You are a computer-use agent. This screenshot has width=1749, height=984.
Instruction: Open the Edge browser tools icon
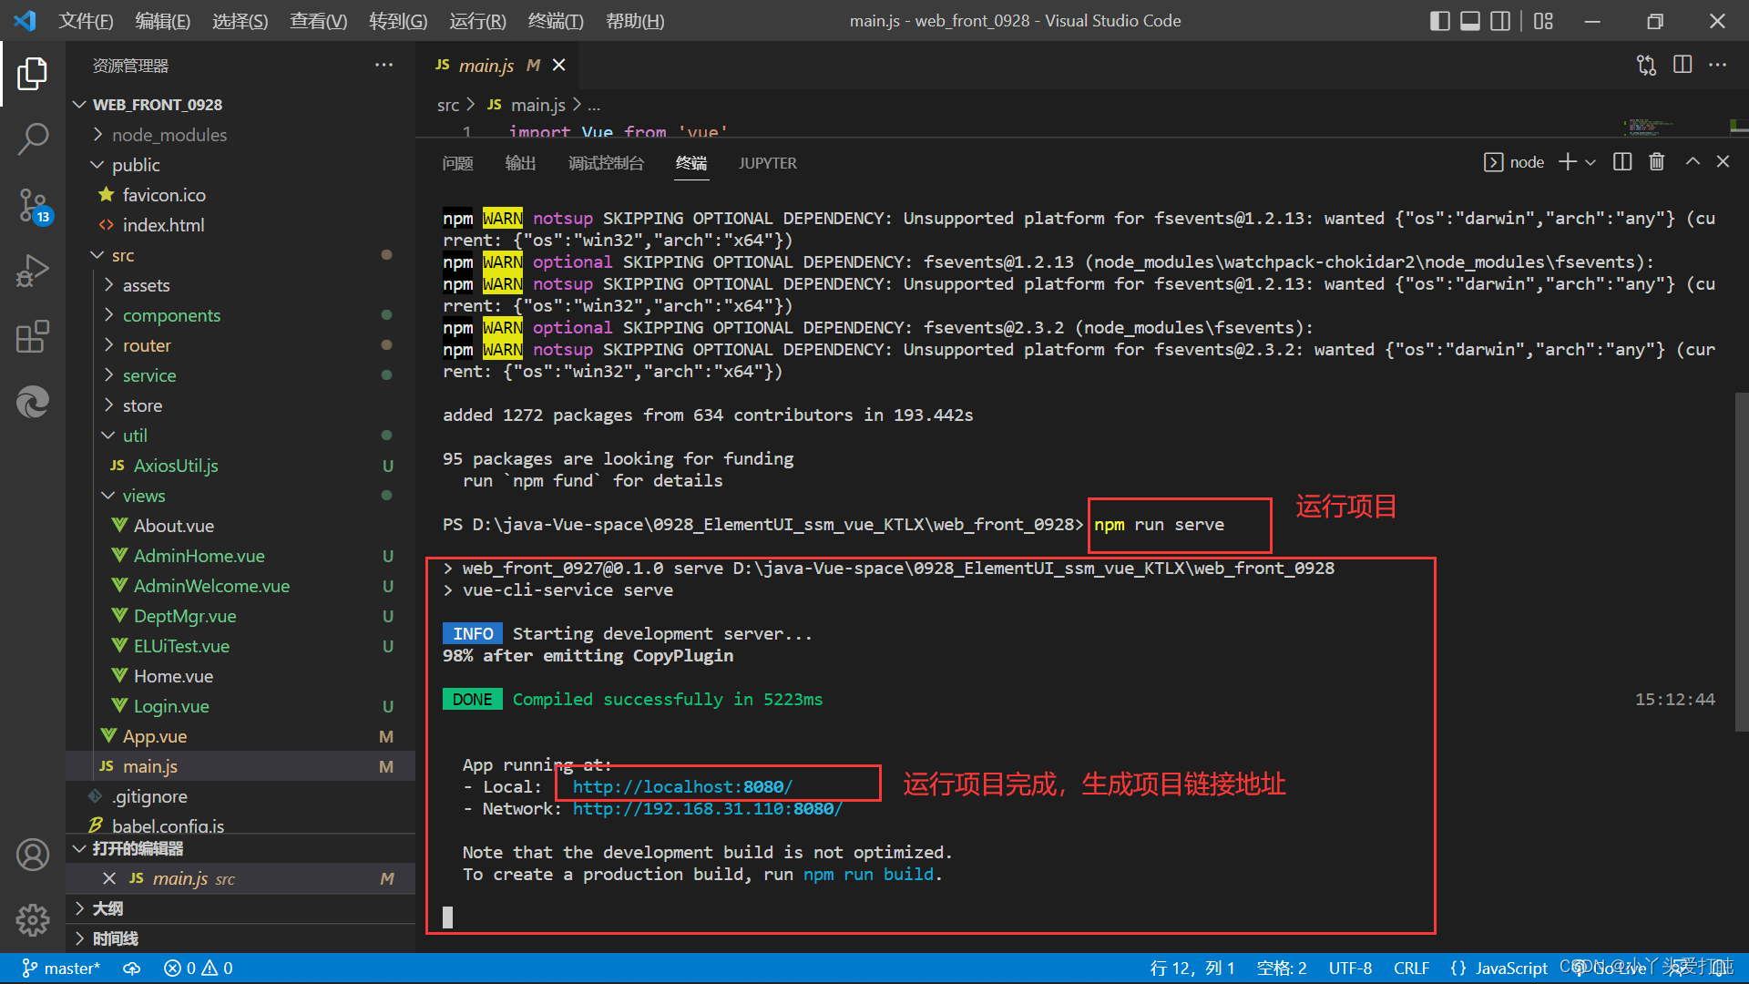coord(33,402)
